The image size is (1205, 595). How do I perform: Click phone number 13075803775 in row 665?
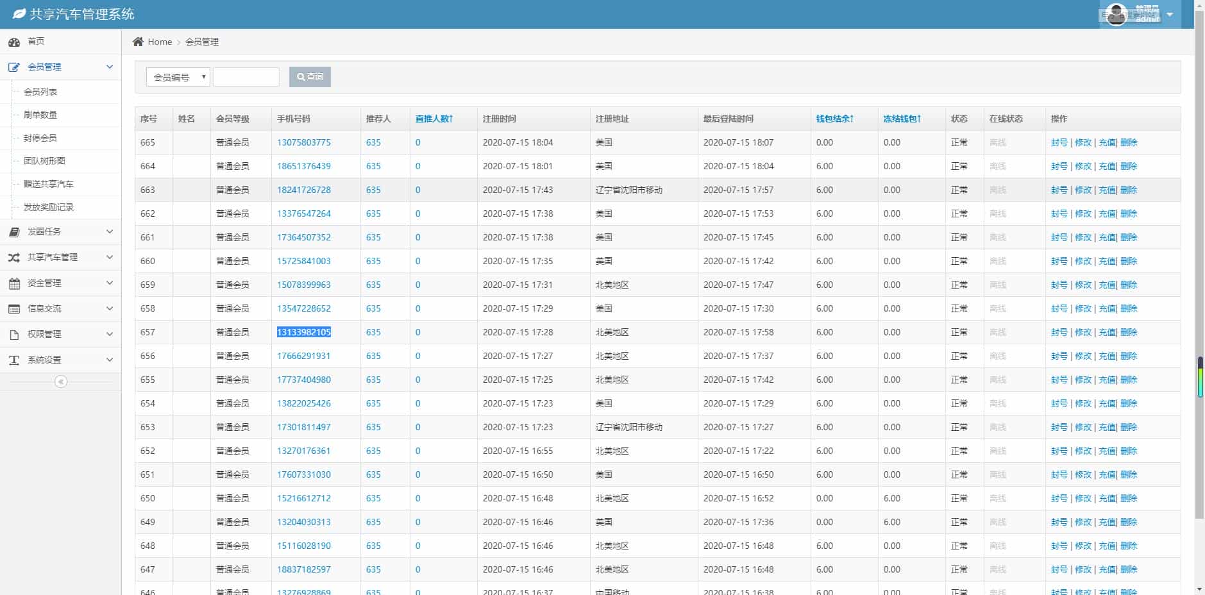tap(303, 142)
